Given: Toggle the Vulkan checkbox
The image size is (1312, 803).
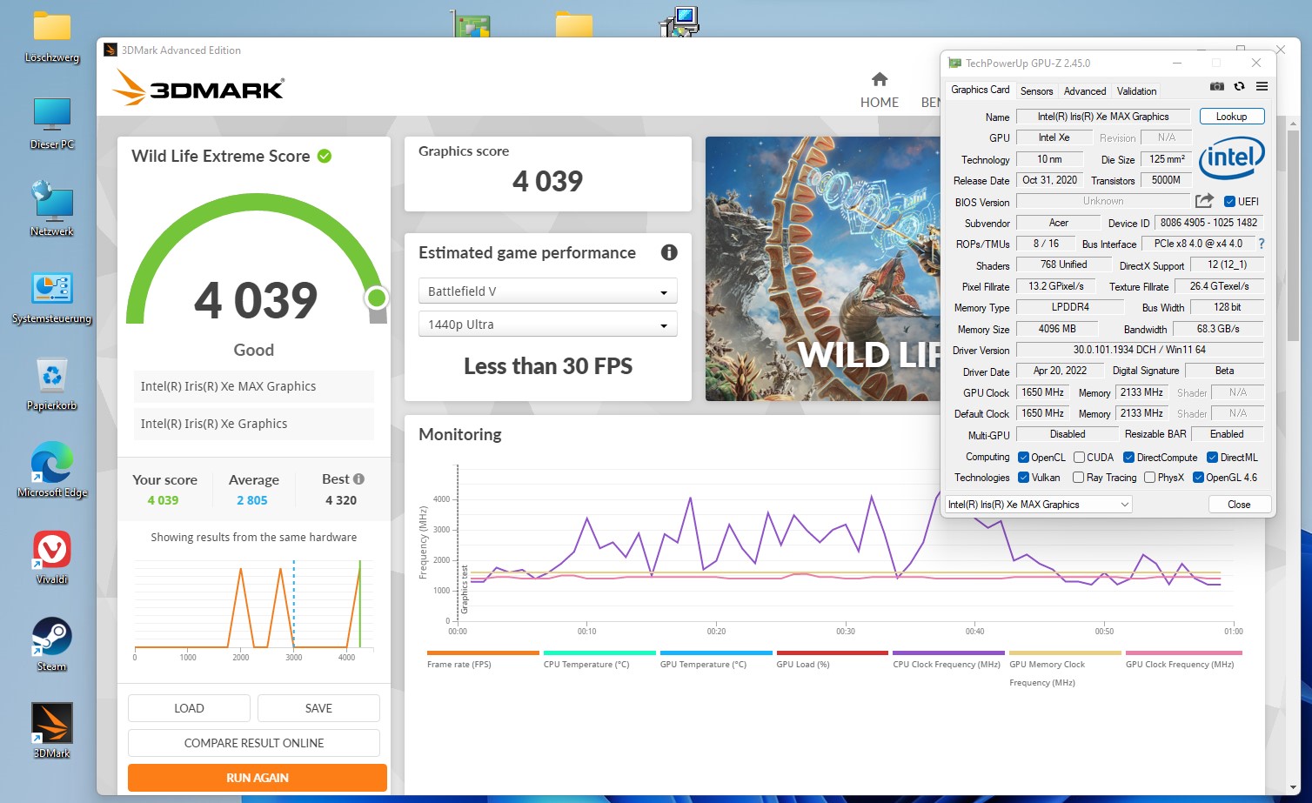Looking at the screenshot, I should click(1023, 478).
